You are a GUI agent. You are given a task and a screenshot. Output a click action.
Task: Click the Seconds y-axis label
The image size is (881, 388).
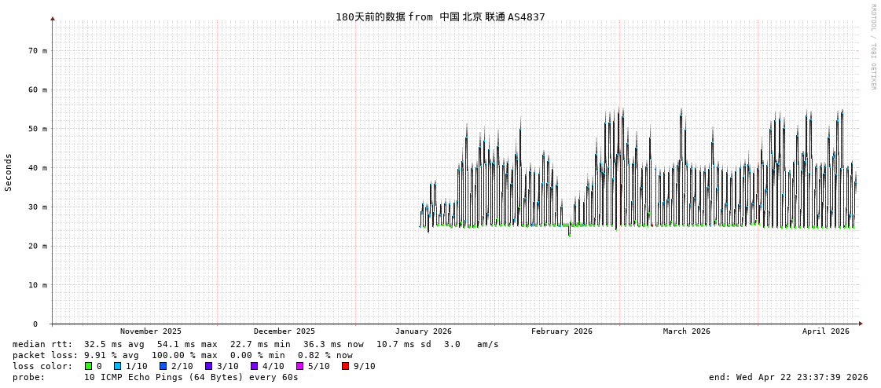coord(8,172)
